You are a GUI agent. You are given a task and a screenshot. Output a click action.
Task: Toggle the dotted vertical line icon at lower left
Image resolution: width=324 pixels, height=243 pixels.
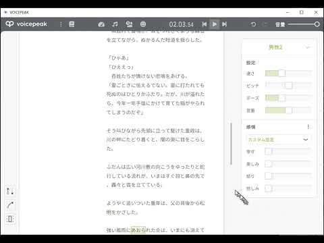(x=10, y=191)
